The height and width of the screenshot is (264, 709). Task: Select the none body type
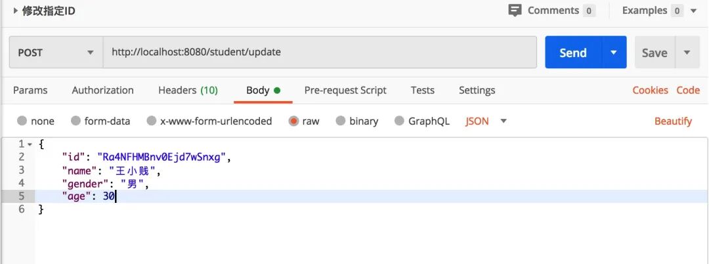pyautogui.click(x=22, y=121)
